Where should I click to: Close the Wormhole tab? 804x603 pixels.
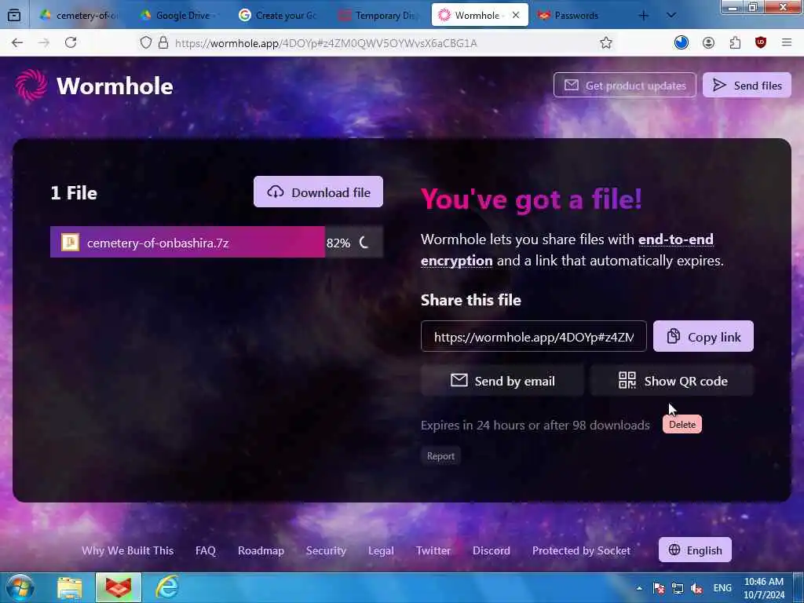517,16
